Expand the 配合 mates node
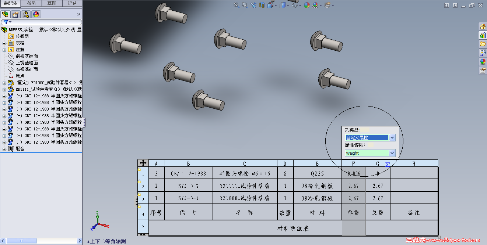The width and height of the screenshot is (487, 245). coord(4,149)
